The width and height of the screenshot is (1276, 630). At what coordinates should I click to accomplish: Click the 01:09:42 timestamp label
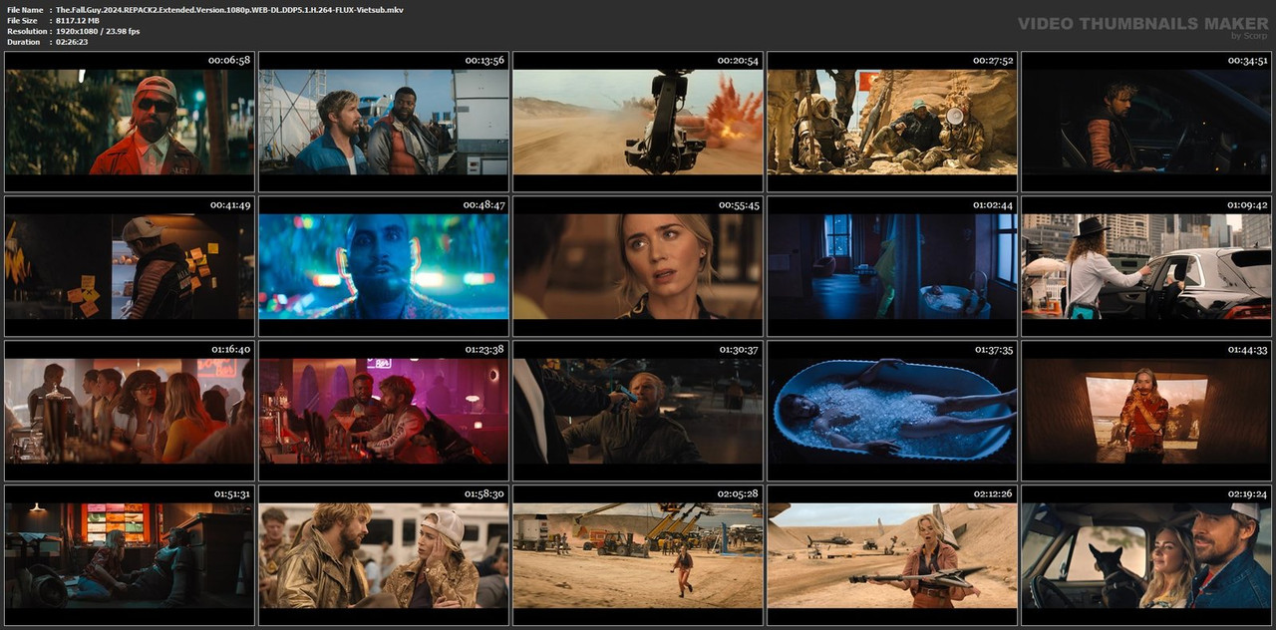1246,205
